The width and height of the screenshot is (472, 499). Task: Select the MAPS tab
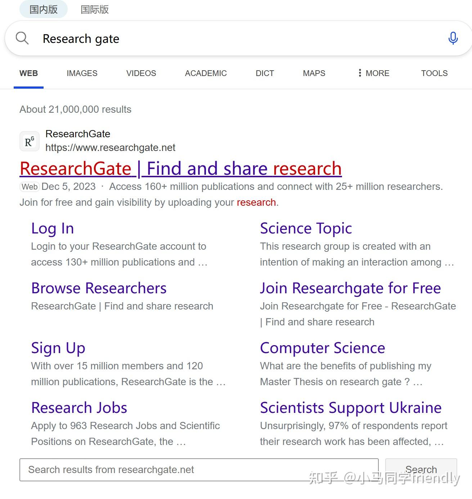click(x=314, y=73)
